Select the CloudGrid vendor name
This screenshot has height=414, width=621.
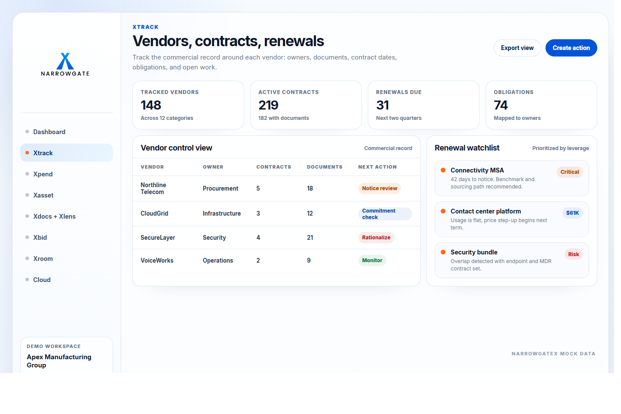click(154, 213)
